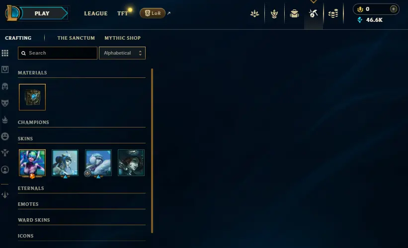
Task: Open the Store coins stack icon
Action: [x=333, y=13]
